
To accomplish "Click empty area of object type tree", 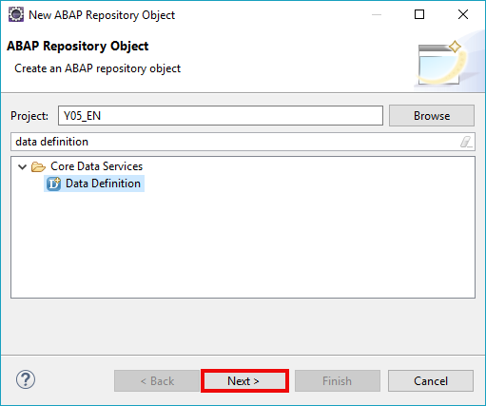I will pyautogui.click(x=243, y=247).
